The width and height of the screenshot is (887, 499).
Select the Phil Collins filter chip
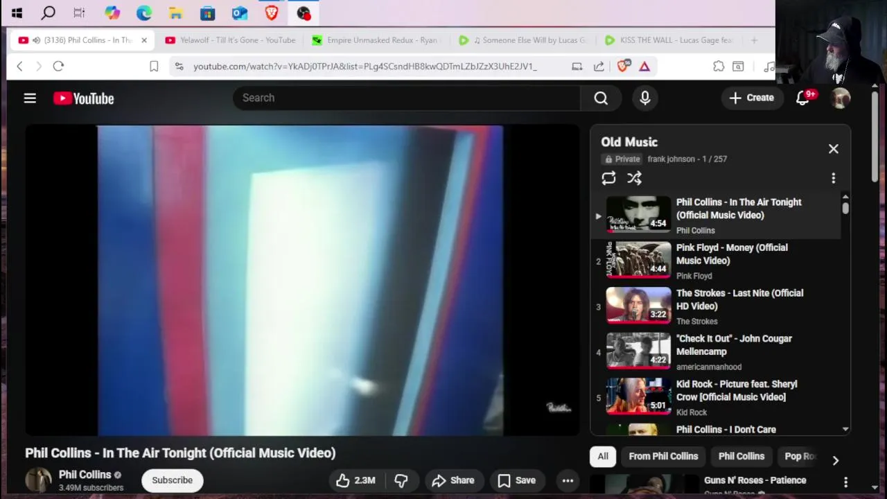point(741,456)
